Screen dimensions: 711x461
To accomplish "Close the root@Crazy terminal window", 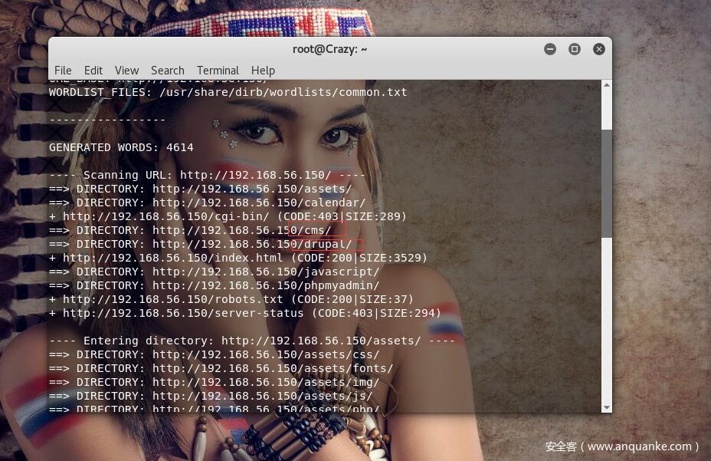I will [x=599, y=49].
